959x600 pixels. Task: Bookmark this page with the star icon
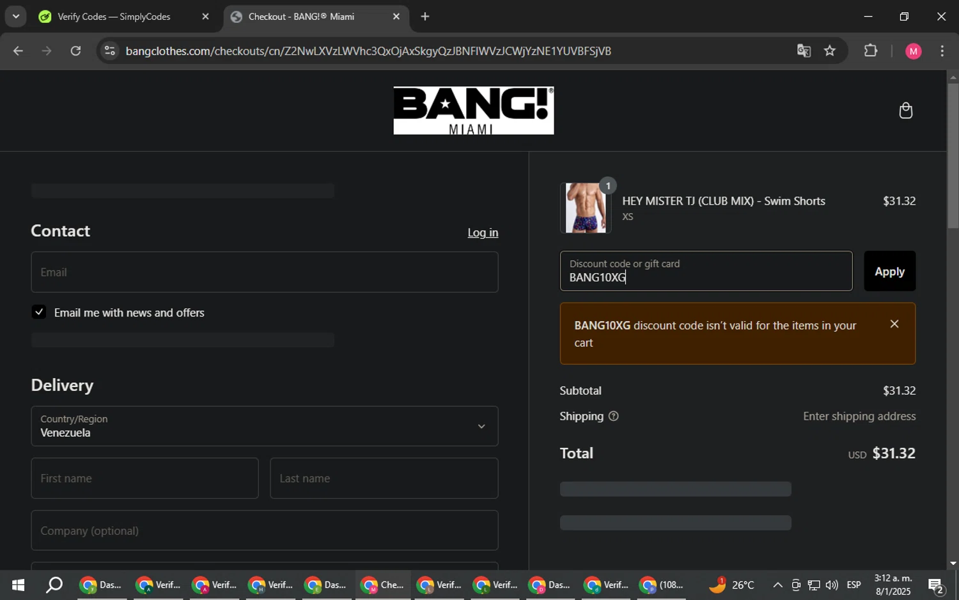click(x=830, y=51)
